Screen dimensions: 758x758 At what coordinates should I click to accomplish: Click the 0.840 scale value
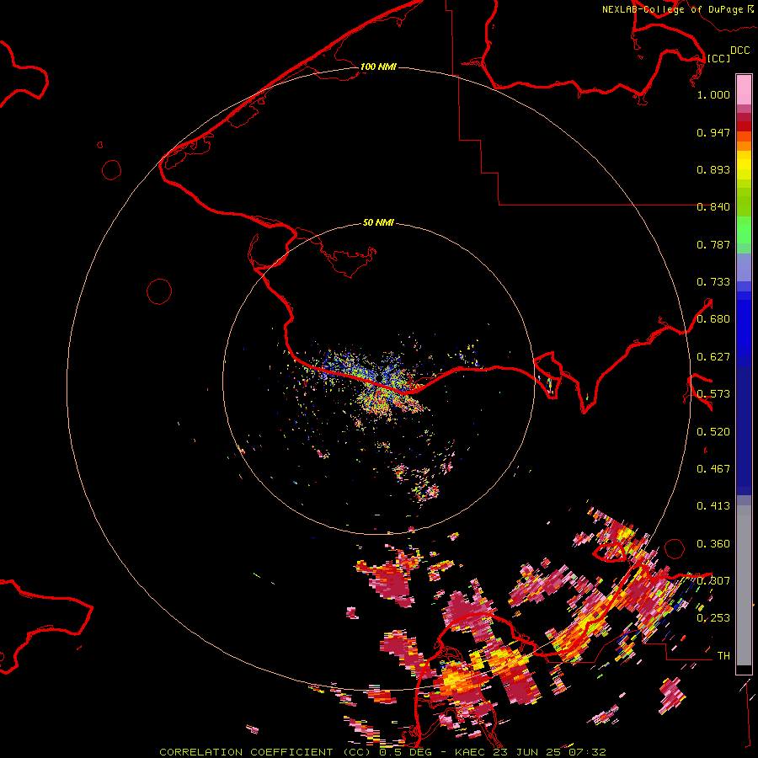click(713, 207)
